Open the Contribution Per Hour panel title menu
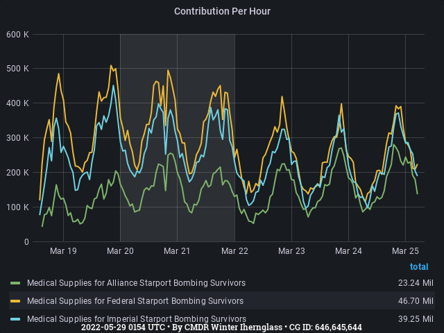Image resolution: width=444 pixels, height=333 pixels. pyautogui.click(x=222, y=11)
